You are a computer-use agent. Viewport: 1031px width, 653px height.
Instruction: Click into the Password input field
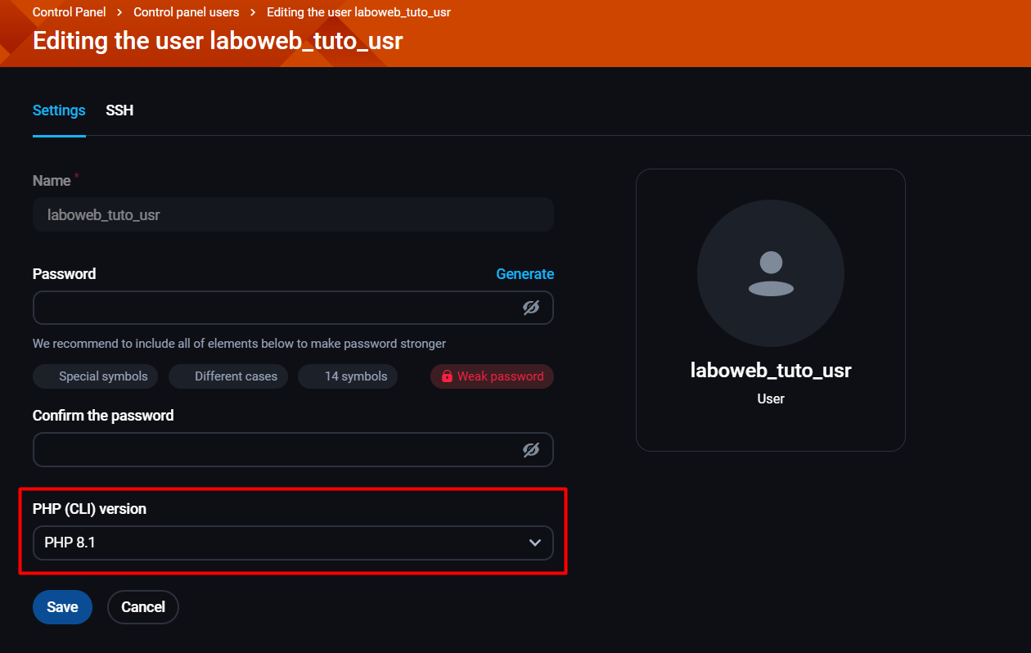click(x=293, y=308)
